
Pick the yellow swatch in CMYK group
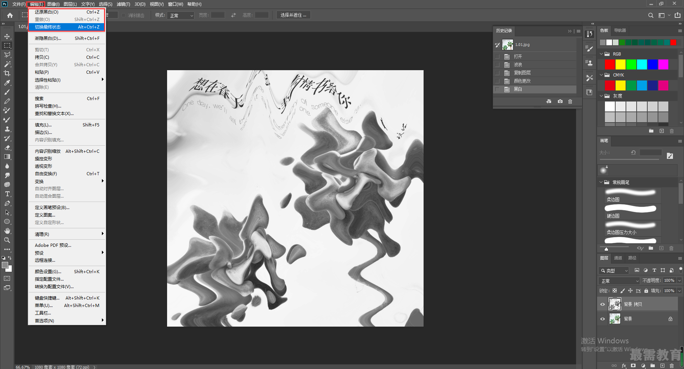click(621, 85)
